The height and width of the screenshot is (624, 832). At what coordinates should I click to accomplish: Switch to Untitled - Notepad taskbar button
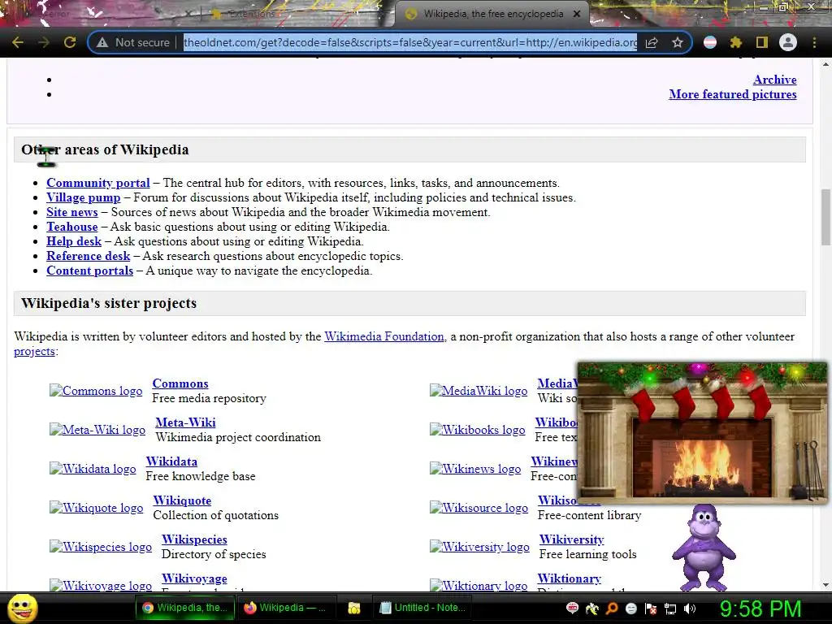[423, 608]
